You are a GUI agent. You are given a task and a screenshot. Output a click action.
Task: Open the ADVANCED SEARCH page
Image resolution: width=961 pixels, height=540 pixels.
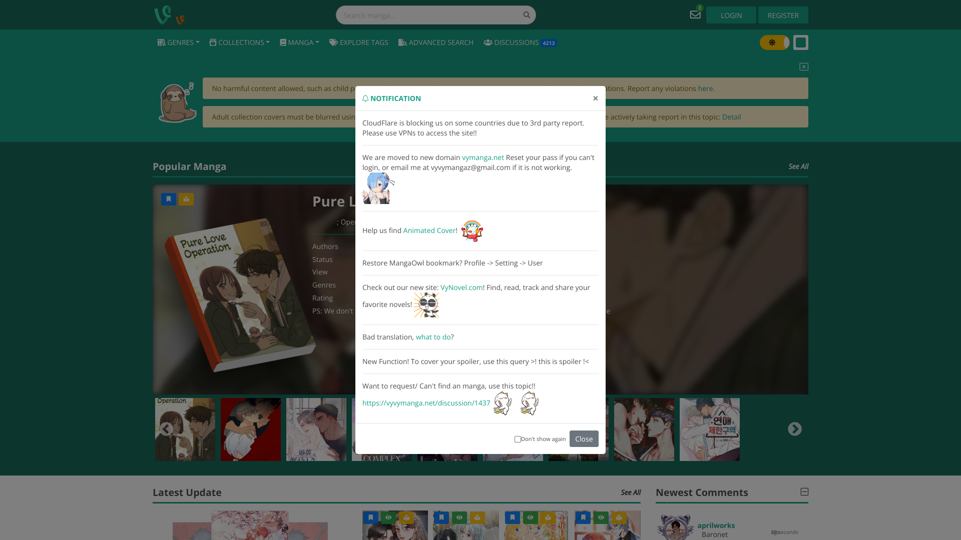pos(436,42)
